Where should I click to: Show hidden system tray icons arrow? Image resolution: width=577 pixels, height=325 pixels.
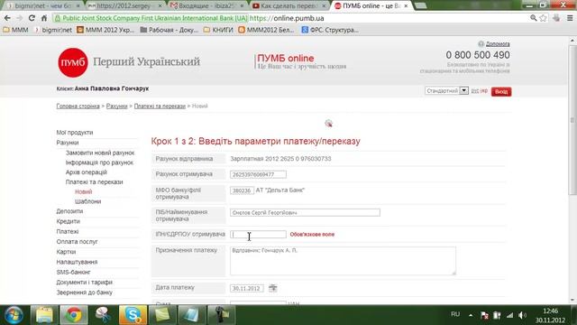click(x=471, y=315)
